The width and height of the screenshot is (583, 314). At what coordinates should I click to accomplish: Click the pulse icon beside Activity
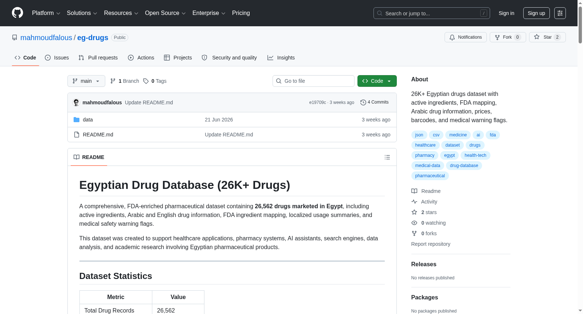click(x=414, y=202)
